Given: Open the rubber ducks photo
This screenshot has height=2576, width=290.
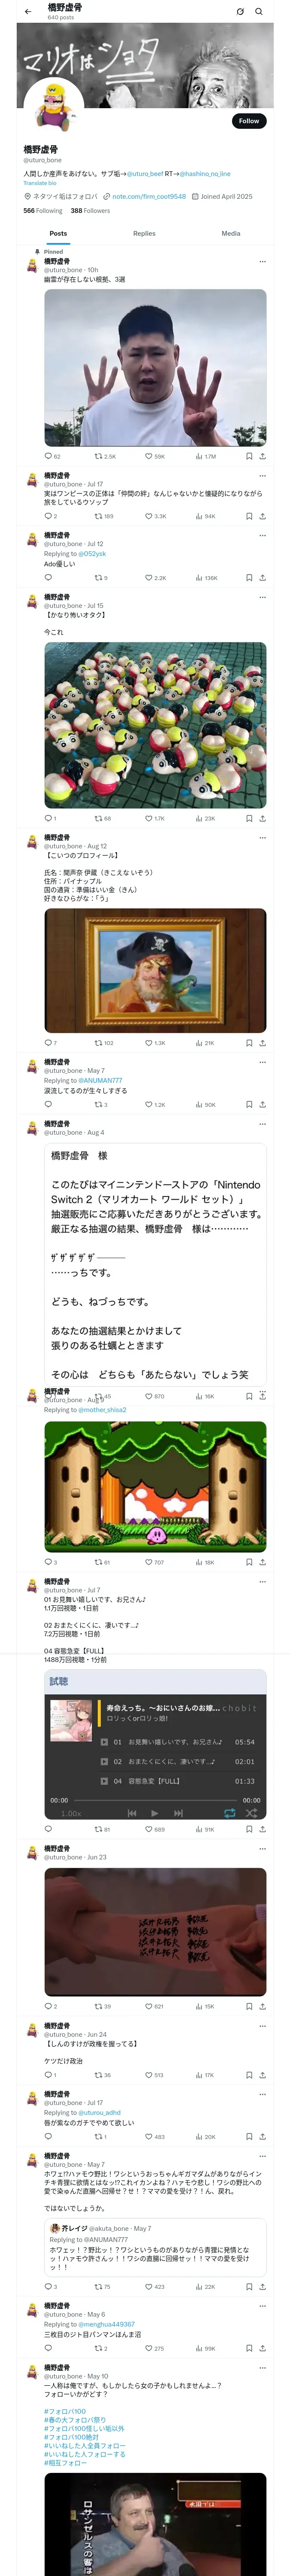Looking at the screenshot, I should pos(155,725).
